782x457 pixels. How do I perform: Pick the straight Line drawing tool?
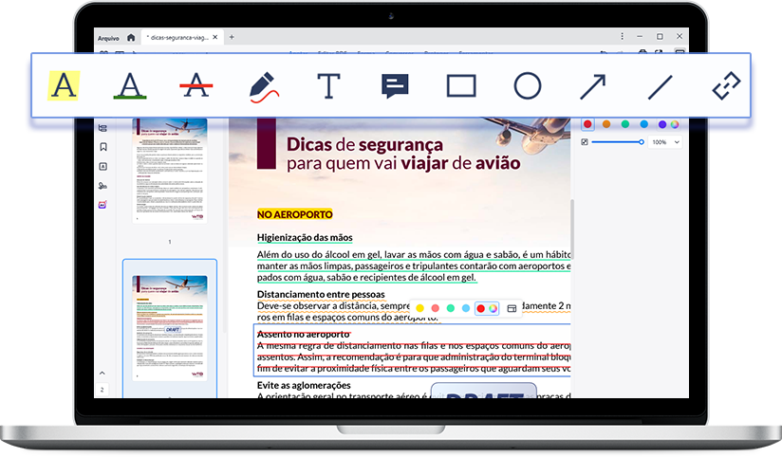pyautogui.click(x=660, y=86)
